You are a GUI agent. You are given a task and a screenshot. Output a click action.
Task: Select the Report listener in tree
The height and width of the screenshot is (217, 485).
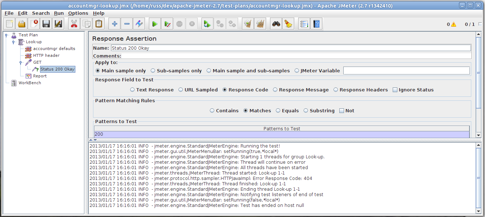pos(40,76)
